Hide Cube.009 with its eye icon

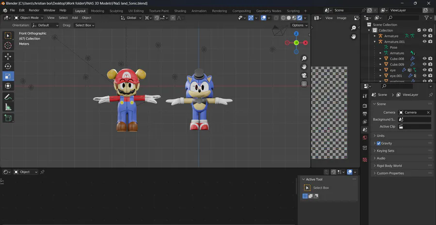tap(424, 64)
